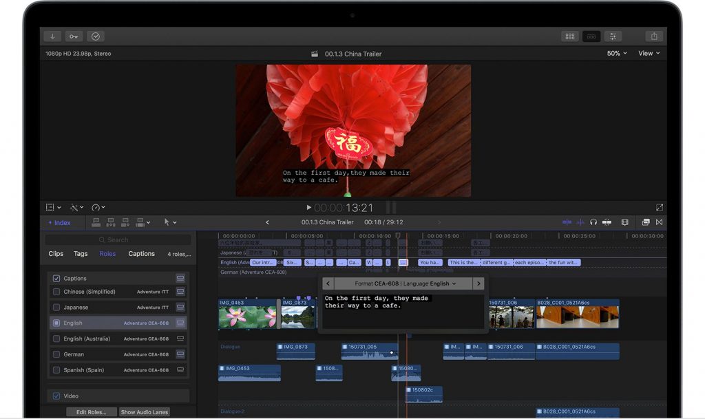
Task: Select the "You ha..." caption clip
Action: [430, 262]
